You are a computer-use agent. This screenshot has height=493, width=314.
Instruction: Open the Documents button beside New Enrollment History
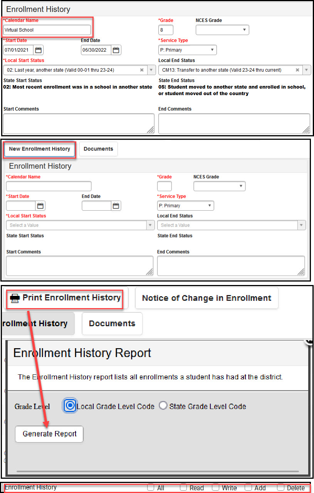coord(98,149)
